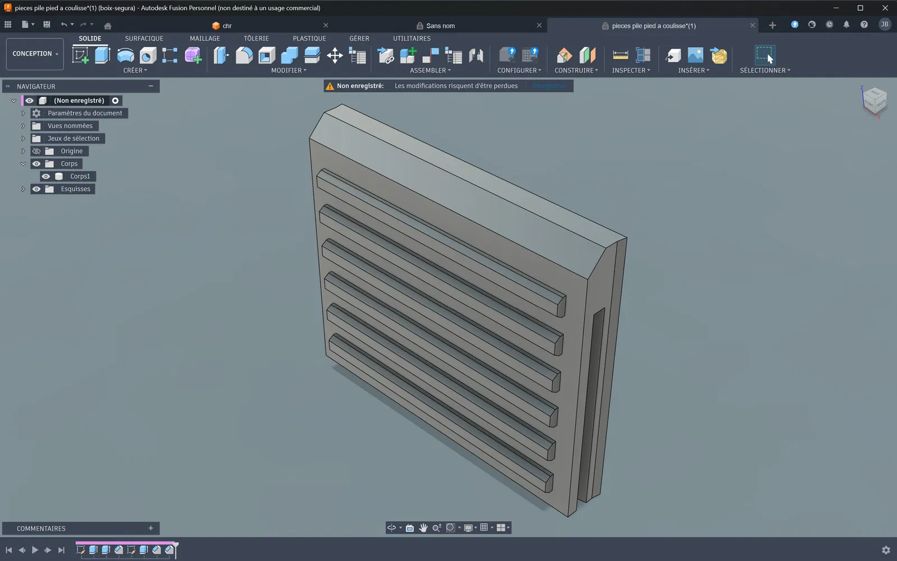Collapse the Corps folder
897x561 pixels.
[23, 164]
